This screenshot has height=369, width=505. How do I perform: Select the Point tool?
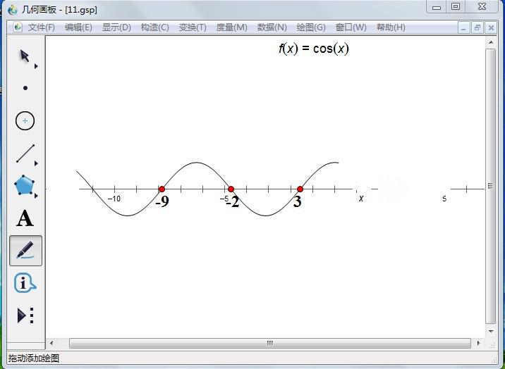point(25,88)
